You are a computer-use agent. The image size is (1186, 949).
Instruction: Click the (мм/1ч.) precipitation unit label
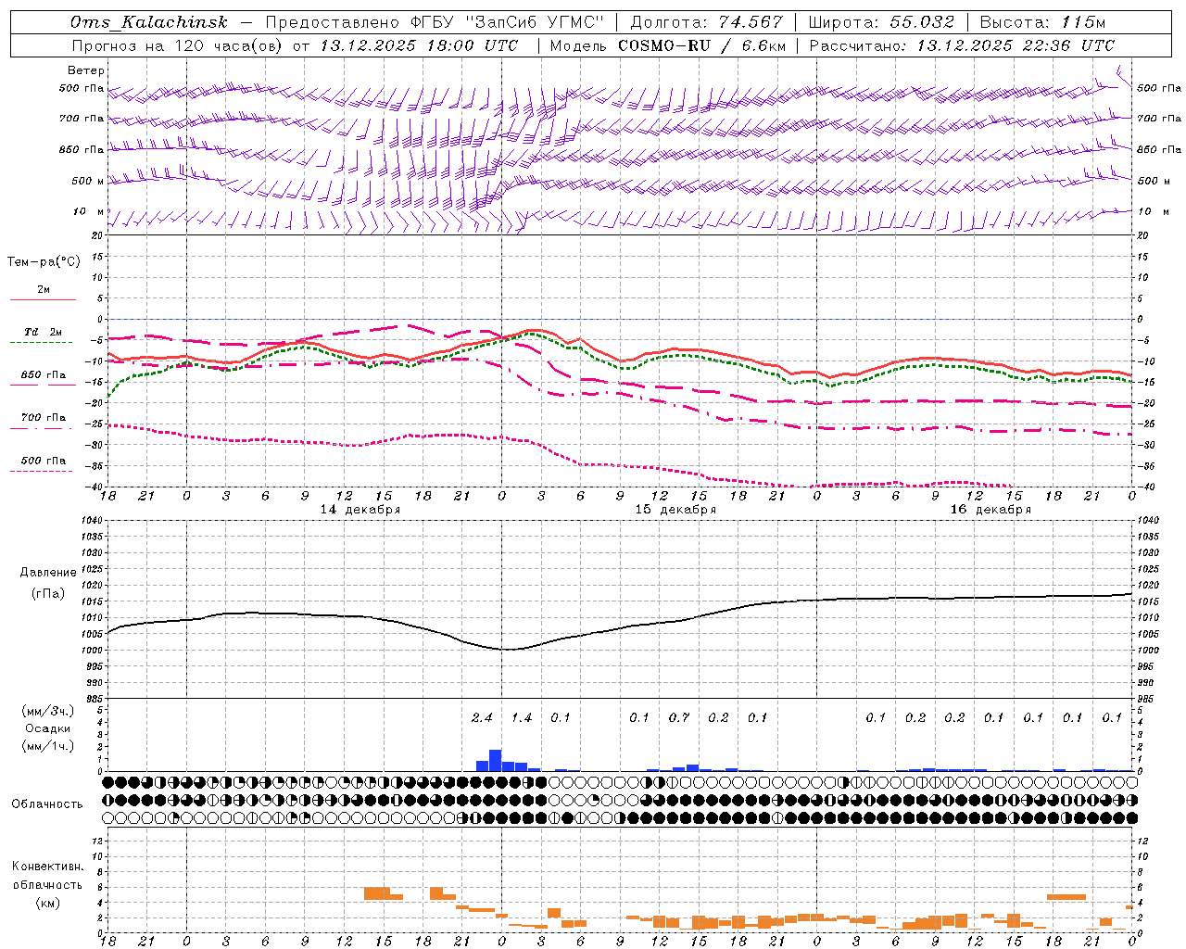(48, 746)
